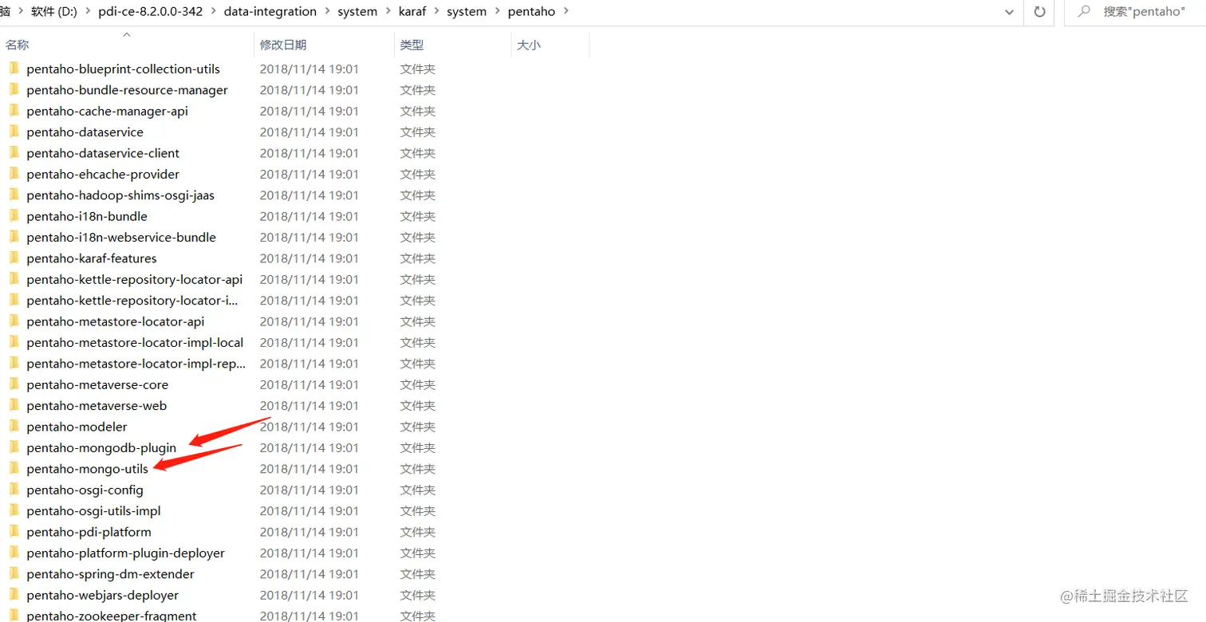The width and height of the screenshot is (1206, 622).
Task: Click folder icon of pentaho-hadoop-shims-osgi-jaas
Action: click(x=14, y=195)
